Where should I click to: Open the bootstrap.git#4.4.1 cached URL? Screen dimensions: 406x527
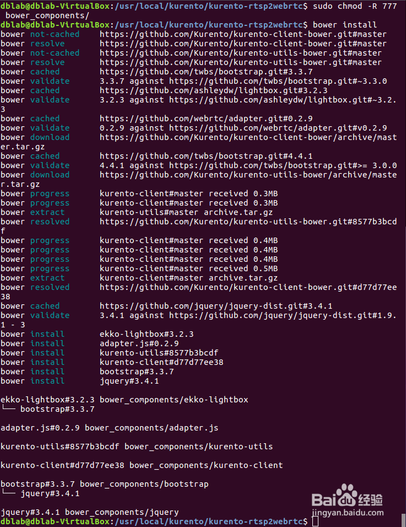(x=206, y=157)
